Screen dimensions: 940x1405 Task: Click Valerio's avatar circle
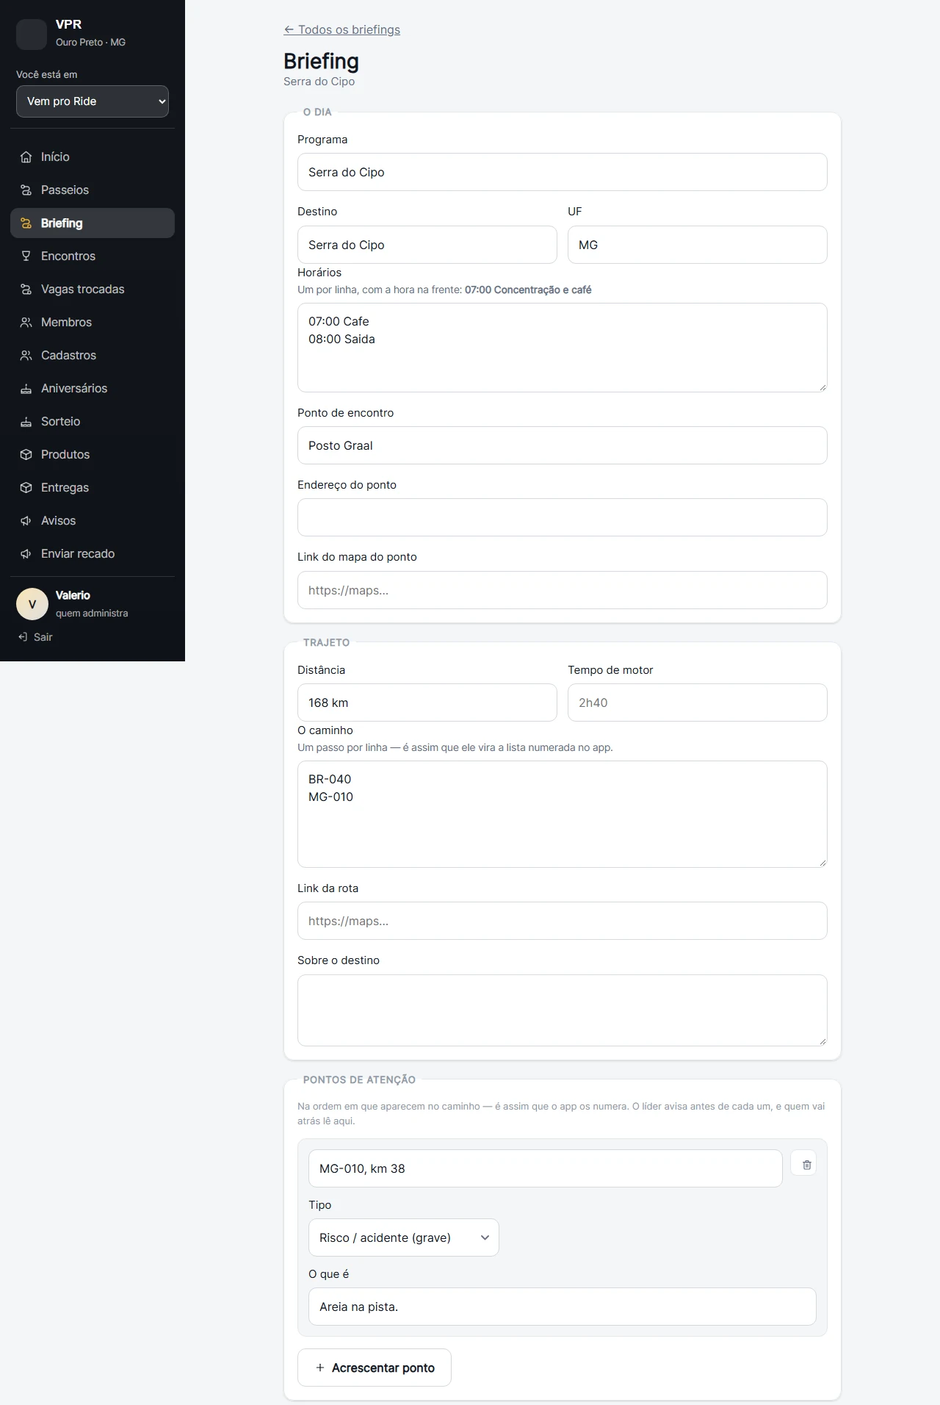pos(32,604)
